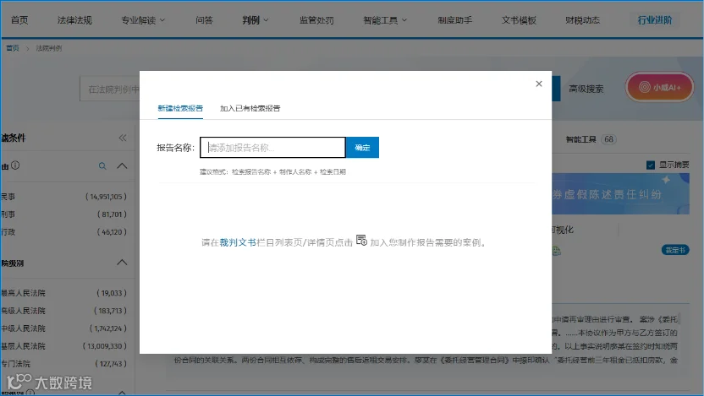Click the banner about 虚假陈述责任纠纷
The height and width of the screenshot is (396, 704).
tap(620, 194)
